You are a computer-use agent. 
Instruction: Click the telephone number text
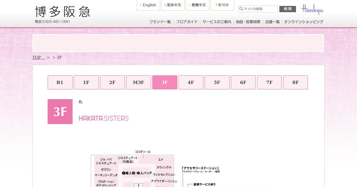coord(52,22)
